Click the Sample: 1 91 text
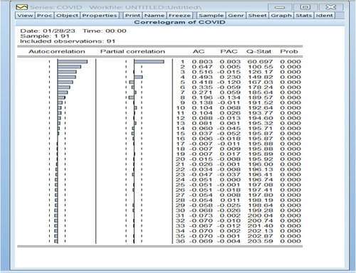This screenshot has height=273, width=356. [45, 36]
